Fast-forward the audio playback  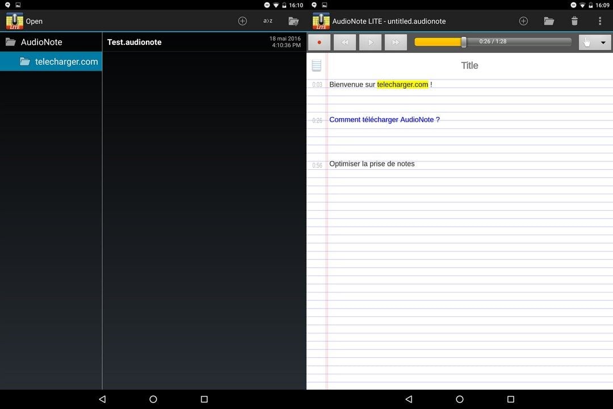396,42
